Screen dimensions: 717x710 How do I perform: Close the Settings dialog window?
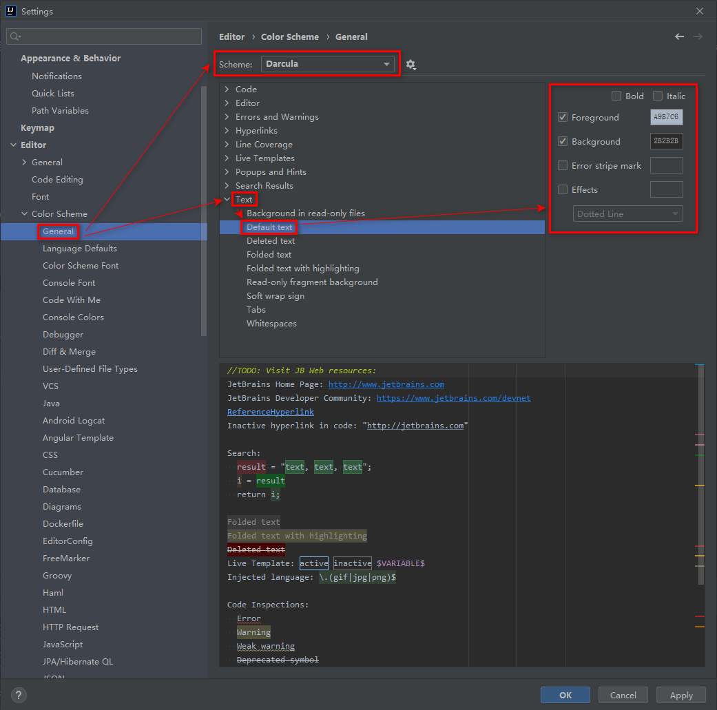(700, 11)
